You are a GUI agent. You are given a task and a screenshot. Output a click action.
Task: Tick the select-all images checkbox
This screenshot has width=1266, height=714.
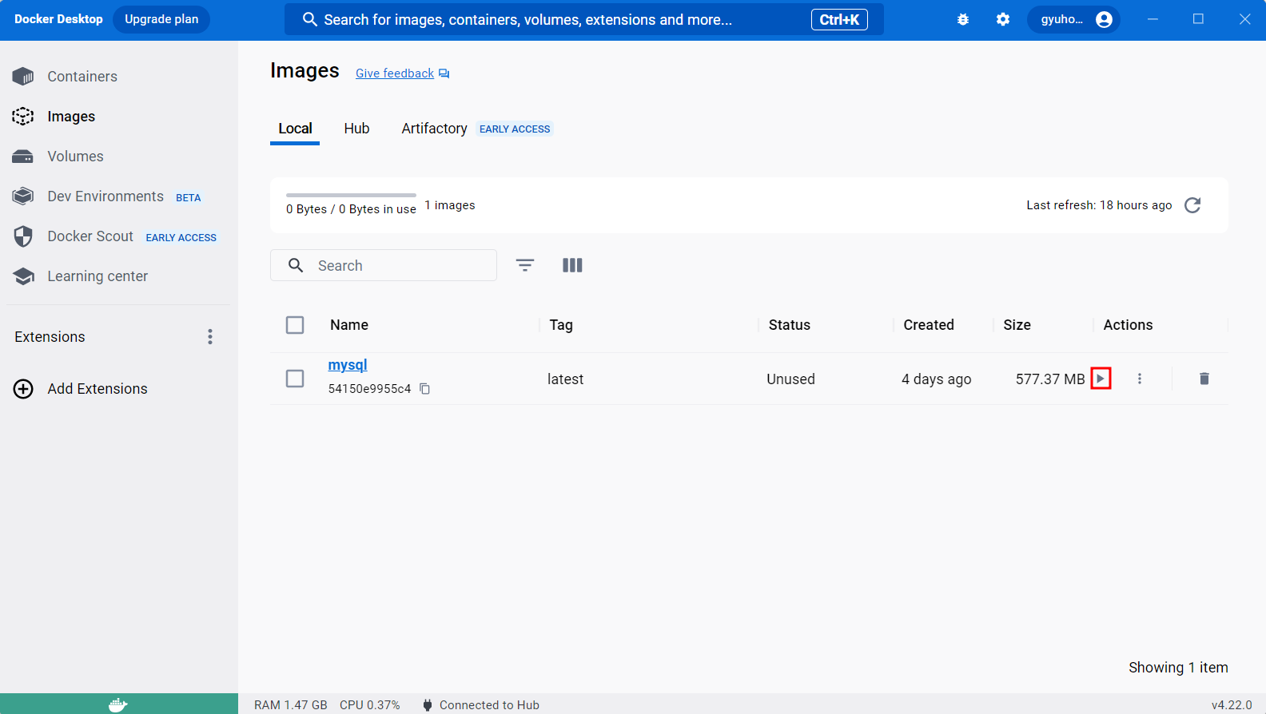pos(295,325)
